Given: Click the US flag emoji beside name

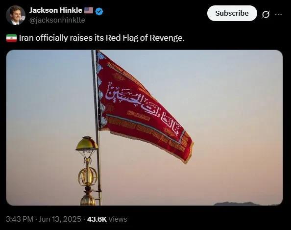Looking at the screenshot, I should 89,10.
